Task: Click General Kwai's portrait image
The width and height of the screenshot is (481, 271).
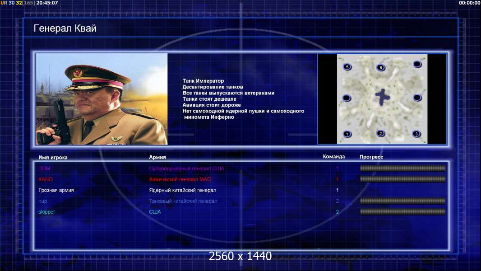Action: [102, 99]
